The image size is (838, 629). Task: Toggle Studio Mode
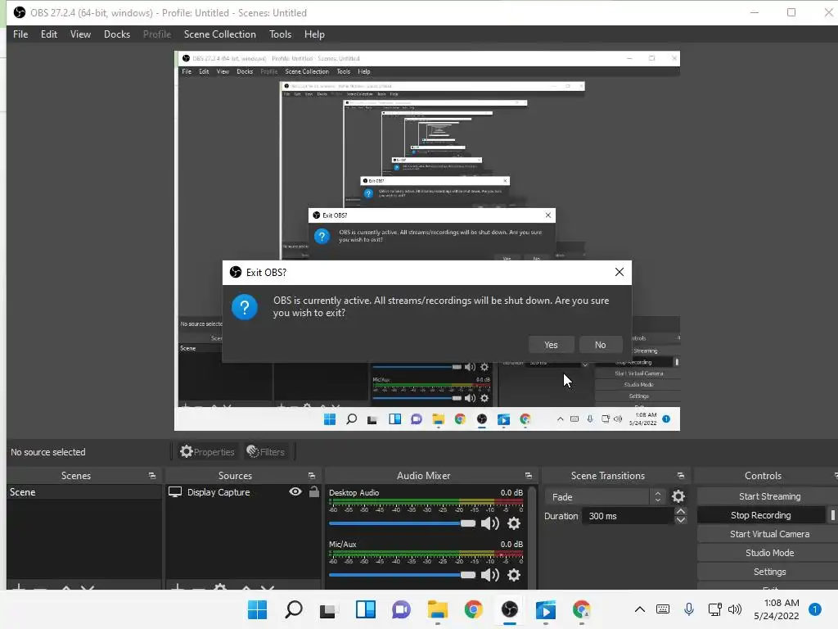pos(769,553)
